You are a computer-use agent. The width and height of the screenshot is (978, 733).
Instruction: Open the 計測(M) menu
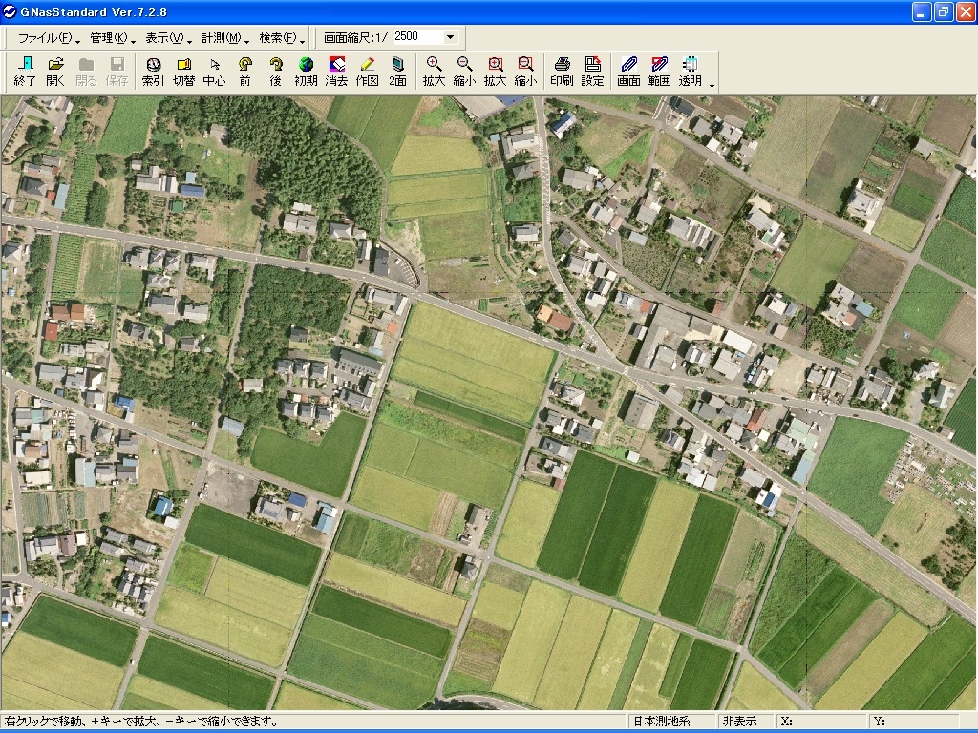pos(224,38)
